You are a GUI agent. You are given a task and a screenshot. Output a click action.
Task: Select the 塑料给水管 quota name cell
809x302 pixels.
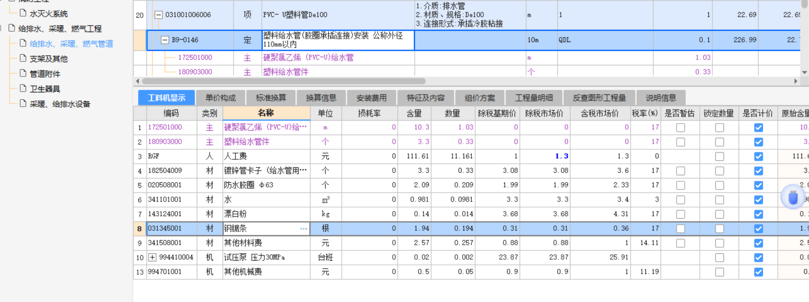coord(338,40)
